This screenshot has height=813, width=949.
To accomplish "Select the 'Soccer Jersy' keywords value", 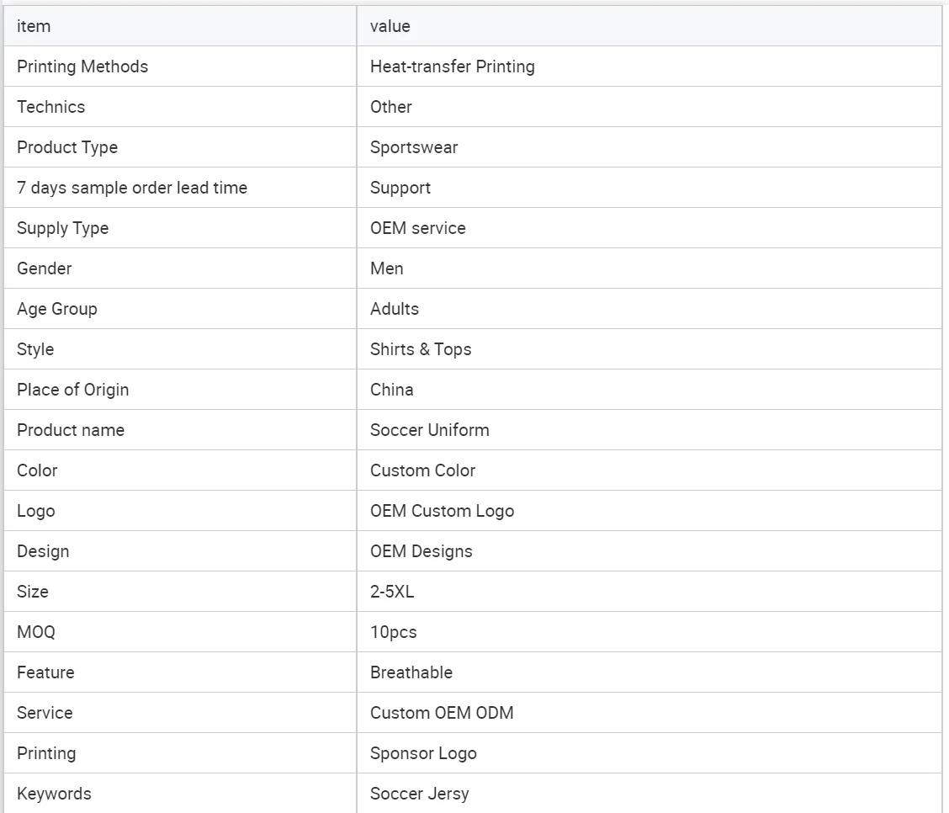I will pyautogui.click(x=420, y=794).
